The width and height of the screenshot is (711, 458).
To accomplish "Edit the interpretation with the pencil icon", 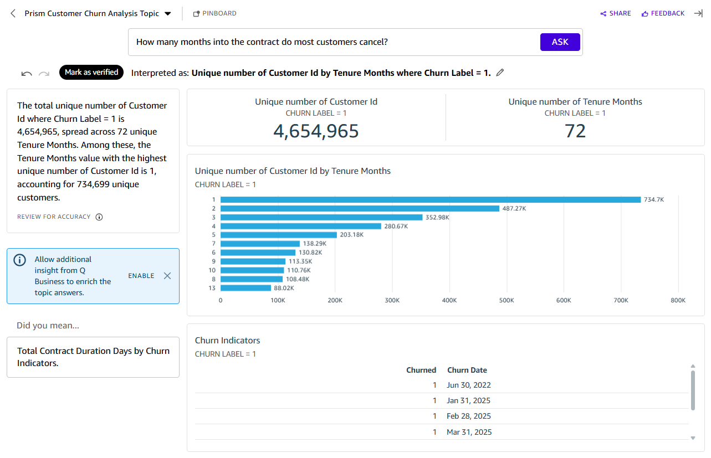I will point(500,73).
